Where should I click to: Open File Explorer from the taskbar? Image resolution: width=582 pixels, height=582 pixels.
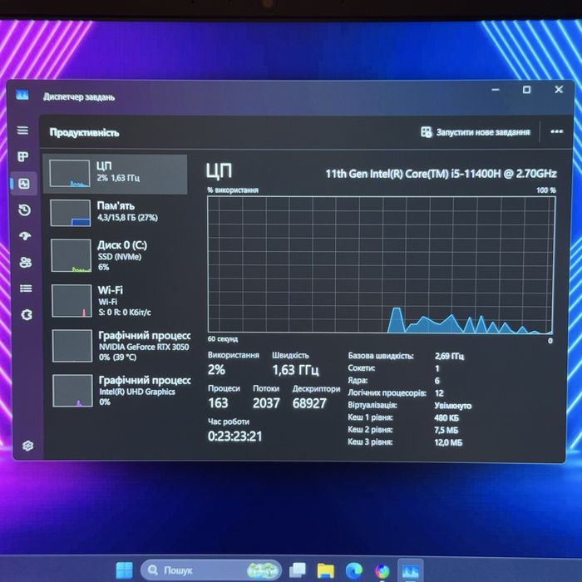(x=326, y=570)
